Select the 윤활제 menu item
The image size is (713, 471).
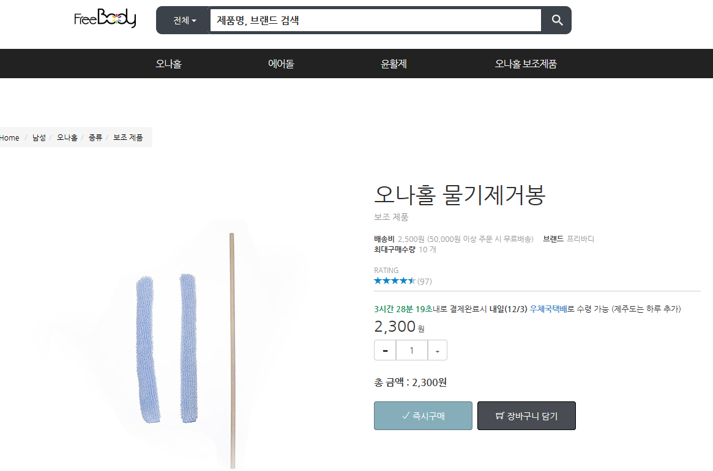point(394,64)
